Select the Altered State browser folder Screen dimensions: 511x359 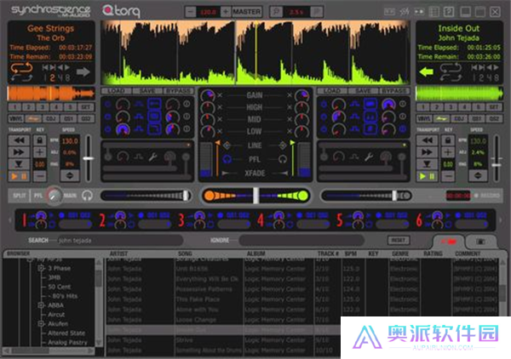pos(66,333)
